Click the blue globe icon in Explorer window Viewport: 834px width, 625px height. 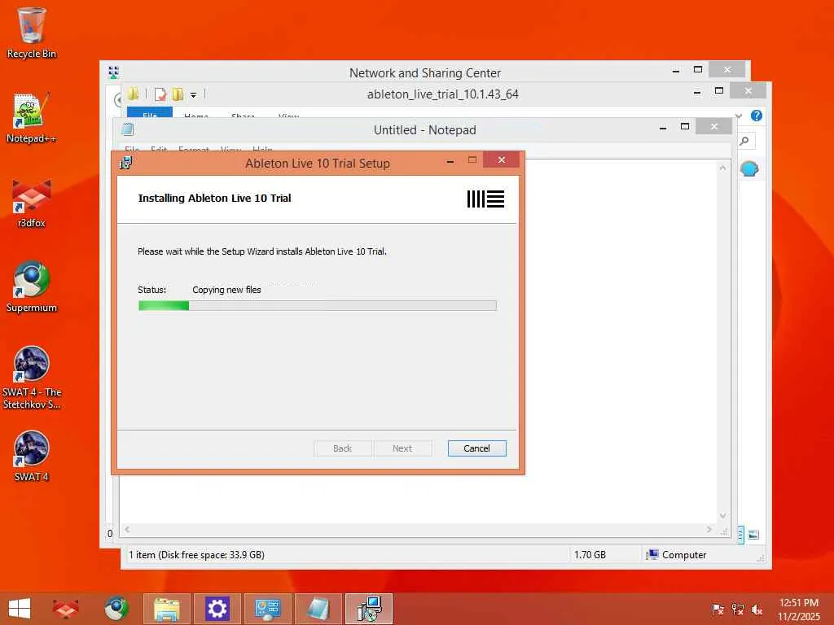[x=749, y=169]
